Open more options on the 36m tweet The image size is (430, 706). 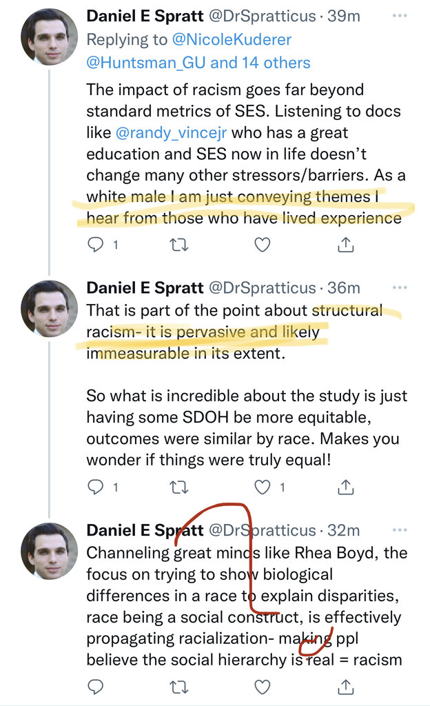pyautogui.click(x=399, y=287)
